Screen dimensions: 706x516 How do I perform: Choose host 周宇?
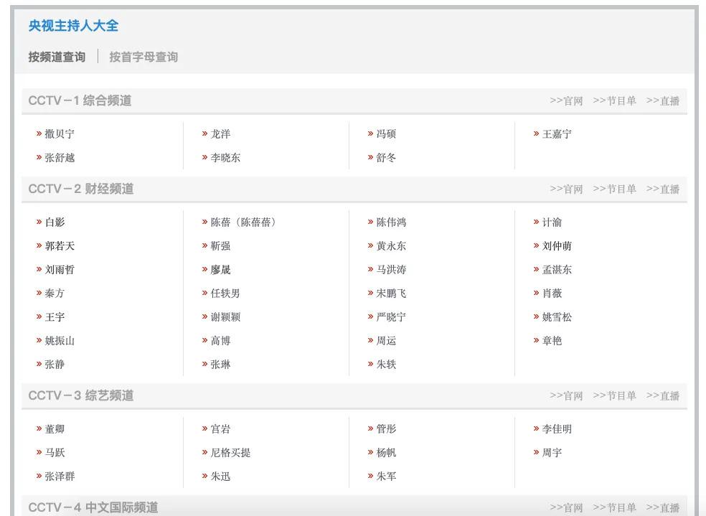[x=552, y=453]
